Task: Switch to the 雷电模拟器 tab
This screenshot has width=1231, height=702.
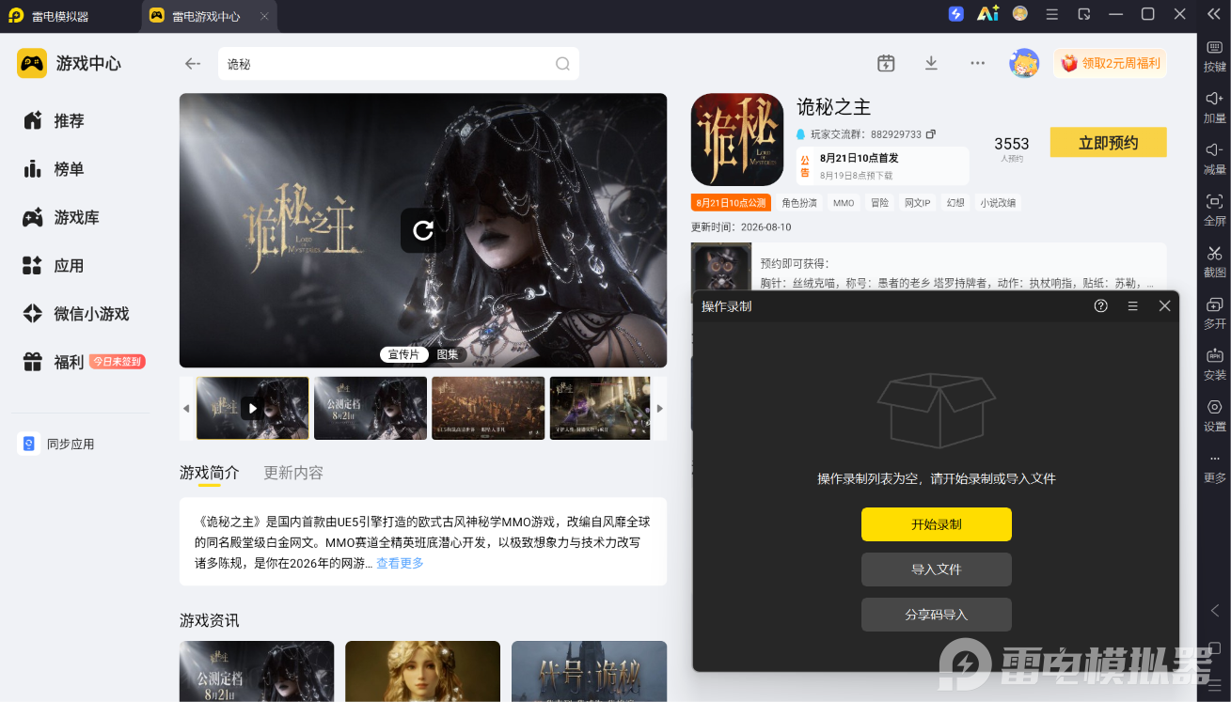Action: click(x=60, y=16)
